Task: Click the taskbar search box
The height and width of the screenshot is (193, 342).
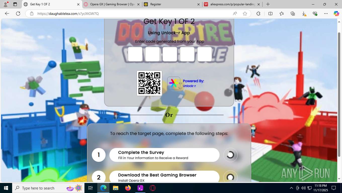Action: (48, 188)
